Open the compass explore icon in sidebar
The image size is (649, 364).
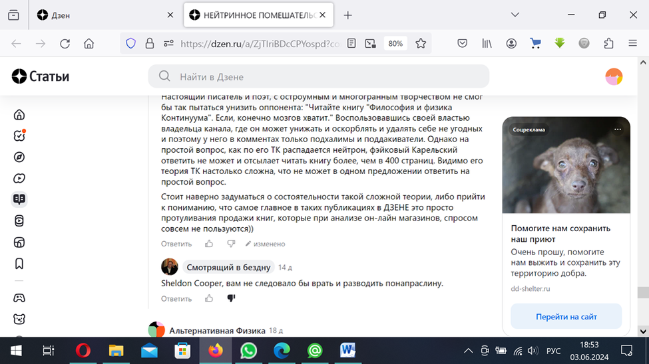click(x=19, y=157)
